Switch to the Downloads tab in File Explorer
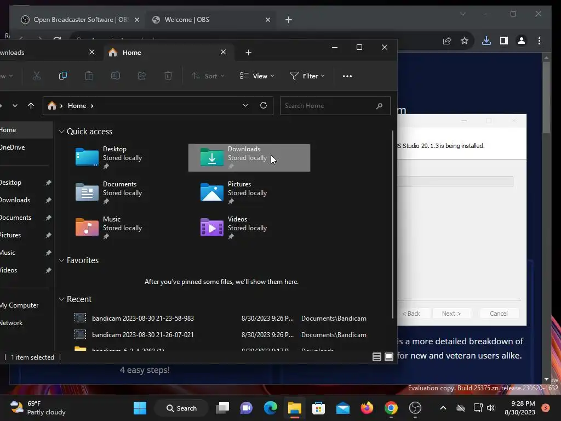The width and height of the screenshot is (561, 421). (x=50, y=52)
